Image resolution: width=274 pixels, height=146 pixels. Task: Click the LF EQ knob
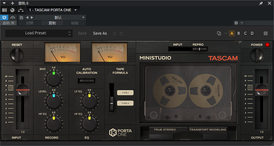click(89, 101)
